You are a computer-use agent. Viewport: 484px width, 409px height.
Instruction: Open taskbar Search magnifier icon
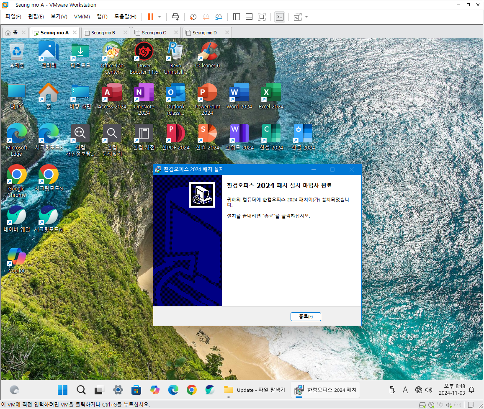coord(81,390)
